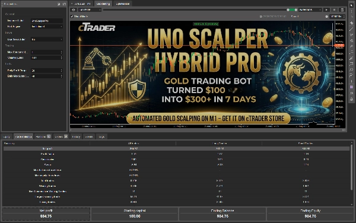Select the instance tab left of Backtesting

pyautogui.click(x=81, y=4)
